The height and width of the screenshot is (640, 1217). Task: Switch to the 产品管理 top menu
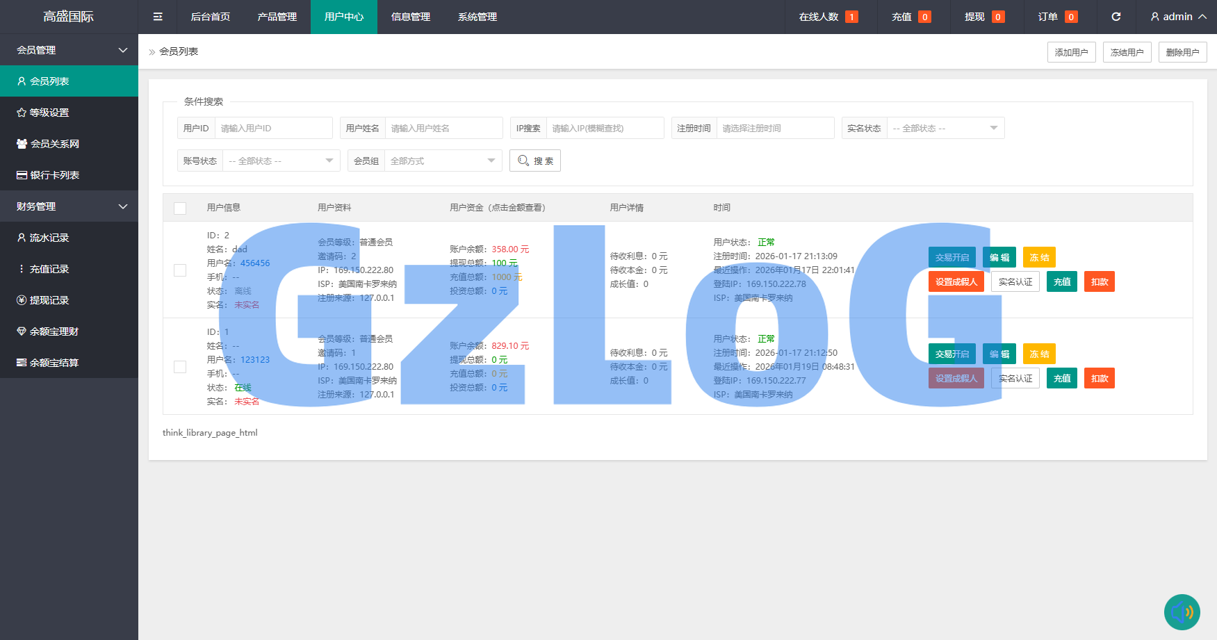(x=277, y=17)
